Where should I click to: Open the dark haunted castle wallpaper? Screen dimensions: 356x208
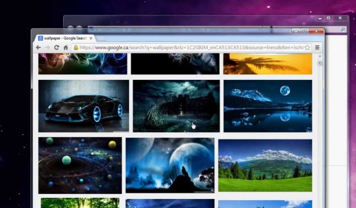(176, 106)
